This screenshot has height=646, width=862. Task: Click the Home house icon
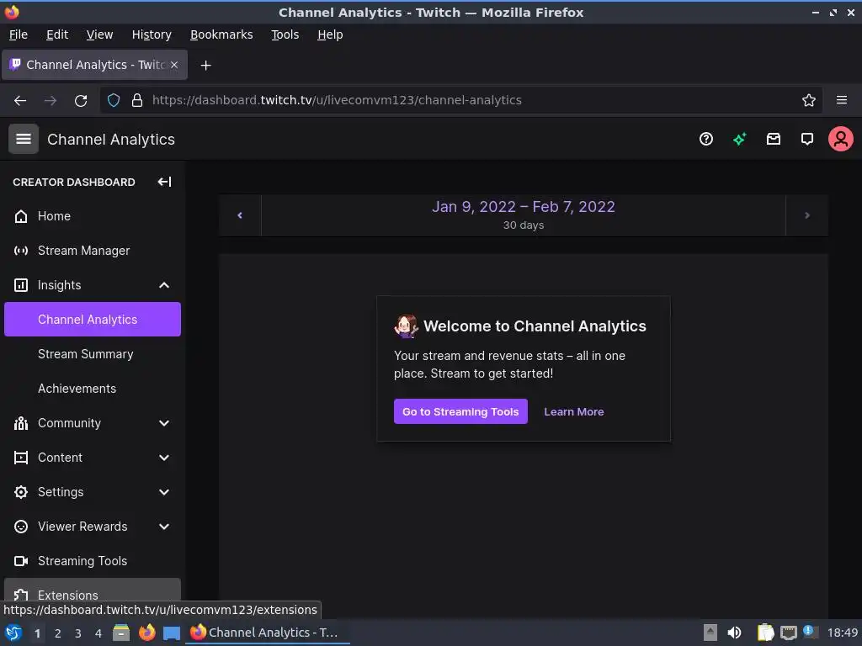21,216
